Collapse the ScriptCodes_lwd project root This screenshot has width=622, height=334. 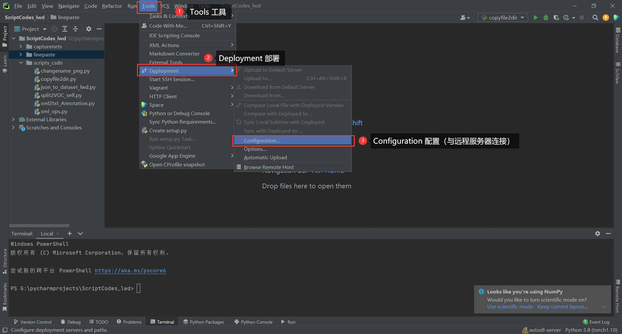pyautogui.click(x=14, y=38)
